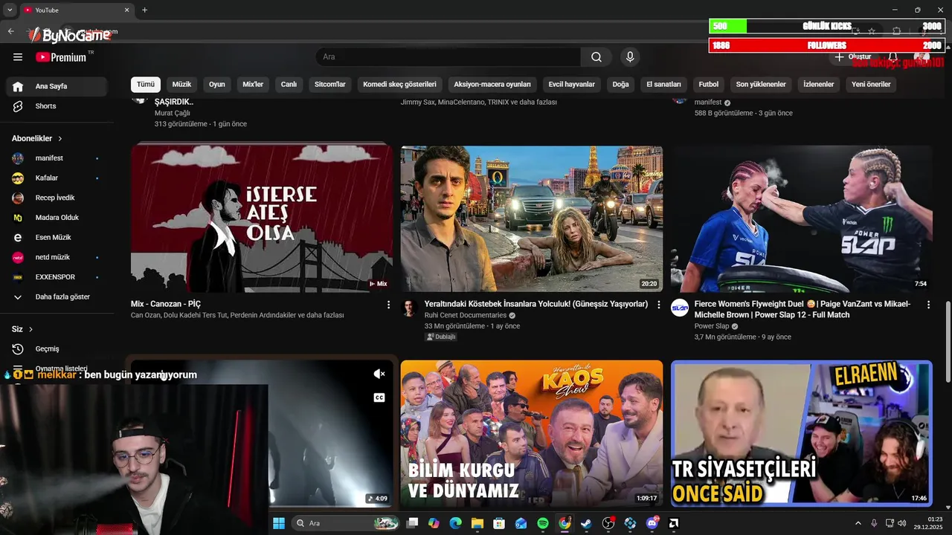Click the Ruhi Cenet Documentaries channel avatar

[x=409, y=308]
